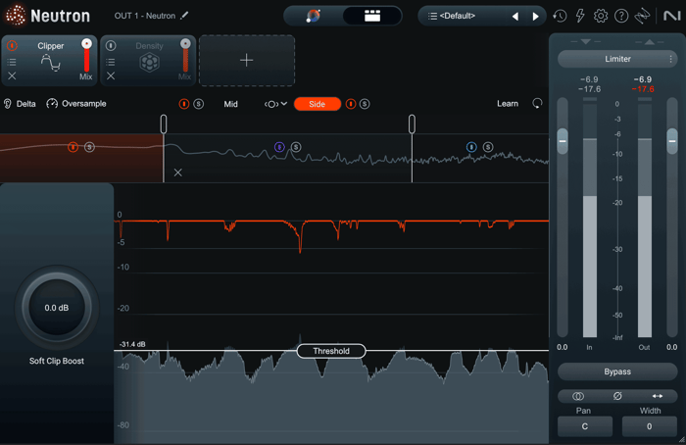This screenshot has width=686, height=445.
Task: Click Learn crossover button
Action: [x=508, y=104]
